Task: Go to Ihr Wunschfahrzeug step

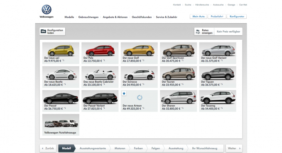Action: point(205,148)
